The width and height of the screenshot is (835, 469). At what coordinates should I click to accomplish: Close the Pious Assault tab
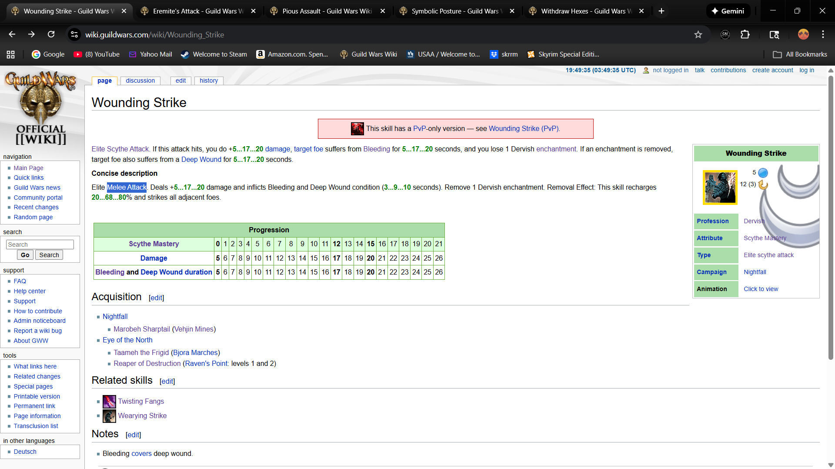[x=383, y=11]
